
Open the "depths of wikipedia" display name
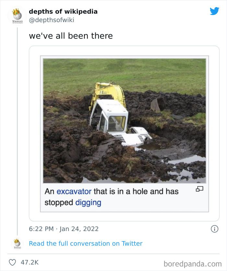pyautogui.click(x=63, y=11)
